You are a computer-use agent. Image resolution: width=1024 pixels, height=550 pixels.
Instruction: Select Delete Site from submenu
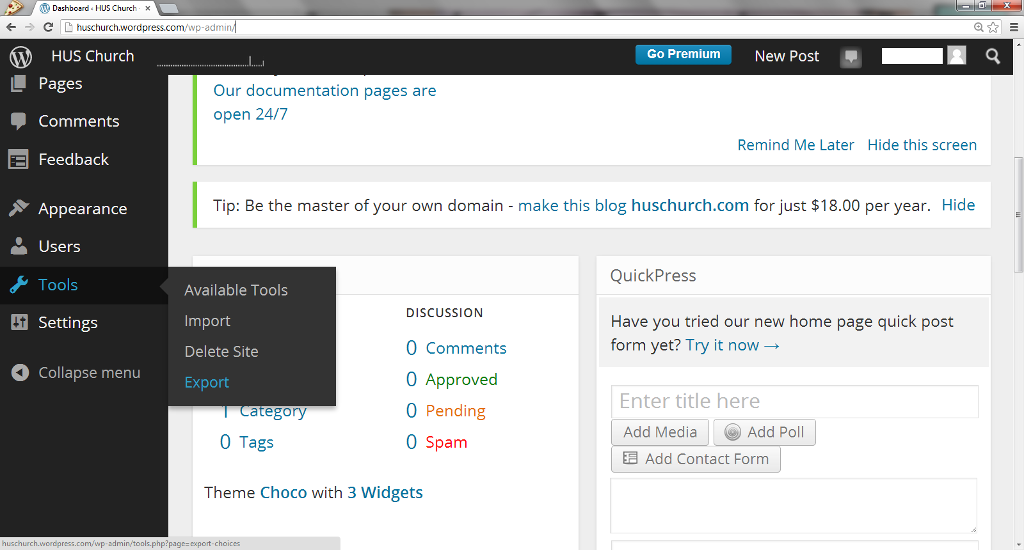coord(221,351)
